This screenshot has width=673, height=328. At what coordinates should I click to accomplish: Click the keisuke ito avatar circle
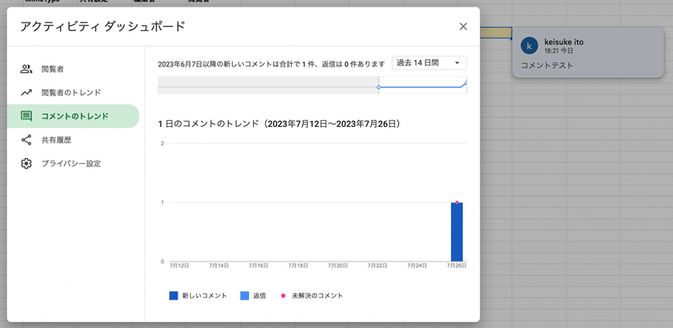point(529,45)
